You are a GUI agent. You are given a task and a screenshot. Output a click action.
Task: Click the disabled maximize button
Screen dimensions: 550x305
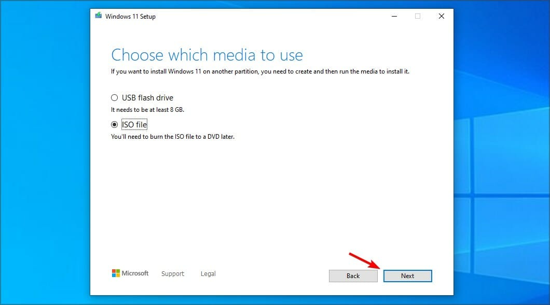(x=417, y=16)
